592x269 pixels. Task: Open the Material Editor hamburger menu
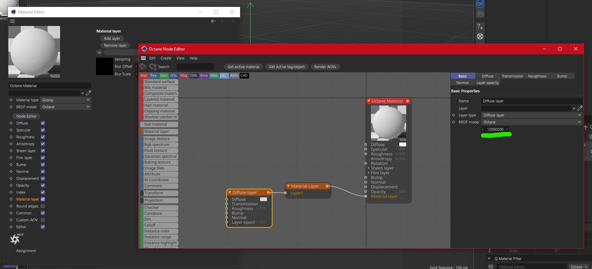12,21
